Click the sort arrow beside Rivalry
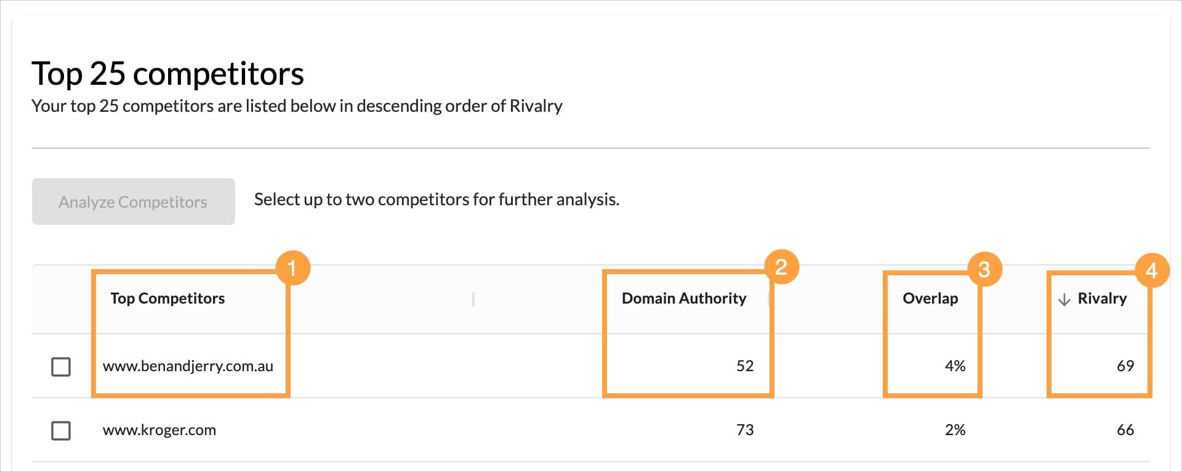1182x472 pixels. click(1064, 299)
